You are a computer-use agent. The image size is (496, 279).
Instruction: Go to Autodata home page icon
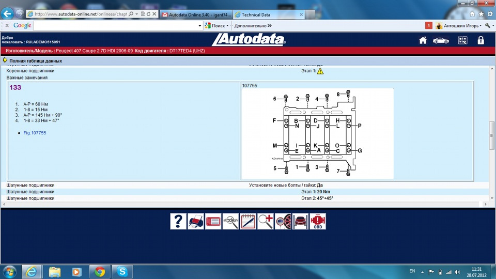[x=423, y=40]
